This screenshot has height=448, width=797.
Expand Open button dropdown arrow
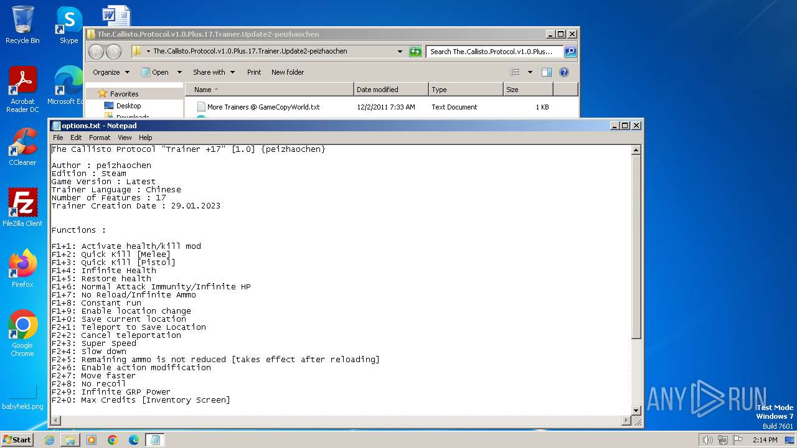179,72
